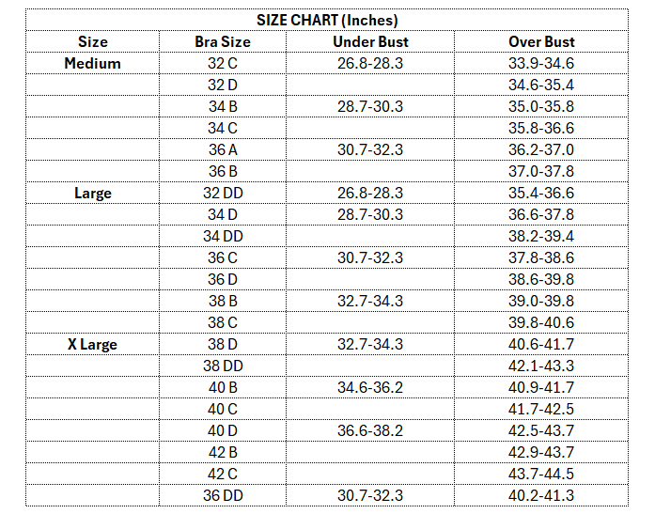Select the 32 DD bra size cell
655x514 pixels.
pos(223,193)
